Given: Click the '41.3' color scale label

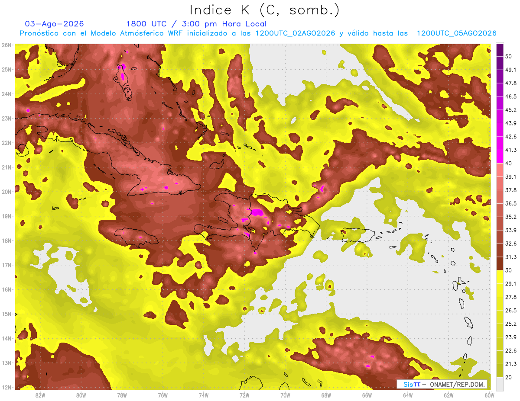Looking at the screenshot, I should coord(511,150).
